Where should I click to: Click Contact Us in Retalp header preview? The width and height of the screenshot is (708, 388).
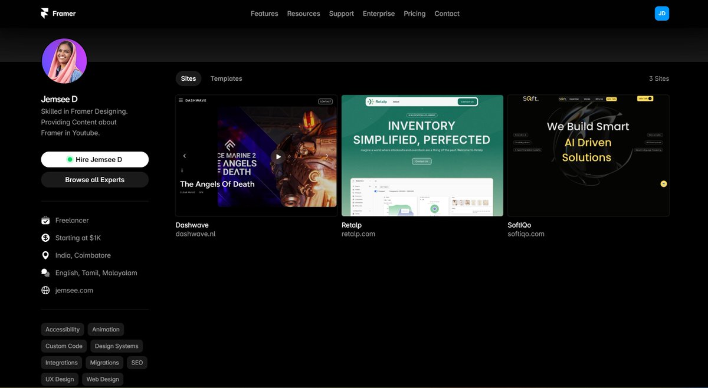pyautogui.click(x=467, y=102)
